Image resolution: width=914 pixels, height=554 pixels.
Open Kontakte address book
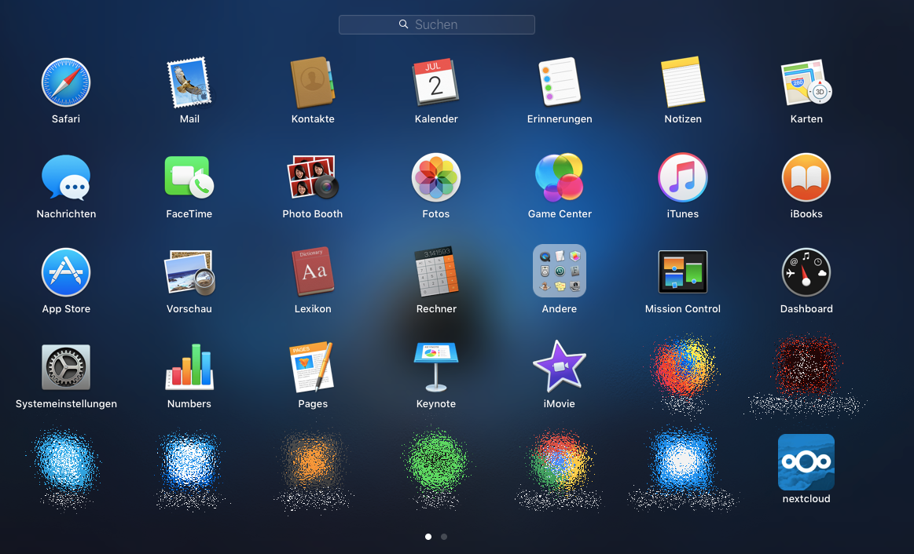click(x=313, y=82)
